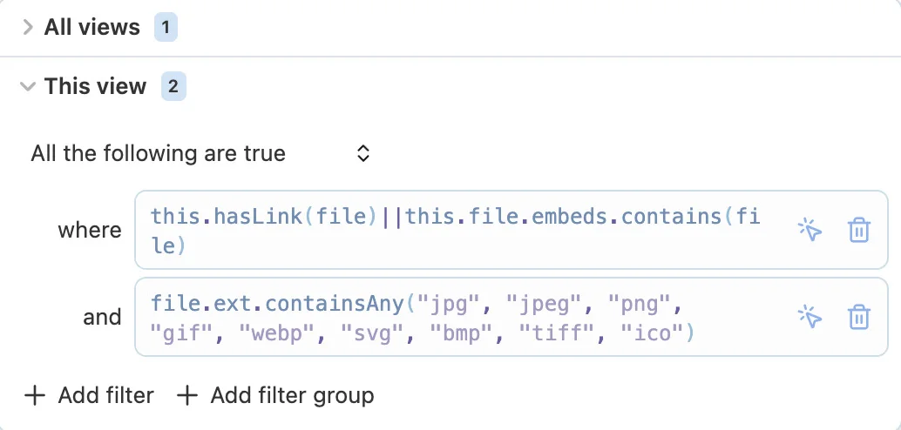Delete the hasLink filter with its trash icon

858,231
